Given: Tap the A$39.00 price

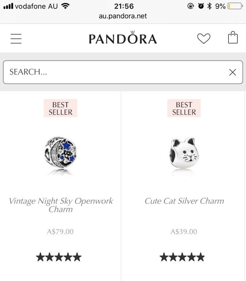Looking at the screenshot, I should pos(184,232).
